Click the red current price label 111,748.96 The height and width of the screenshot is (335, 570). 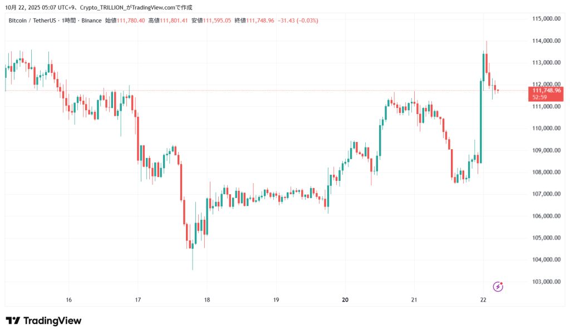[x=547, y=90]
